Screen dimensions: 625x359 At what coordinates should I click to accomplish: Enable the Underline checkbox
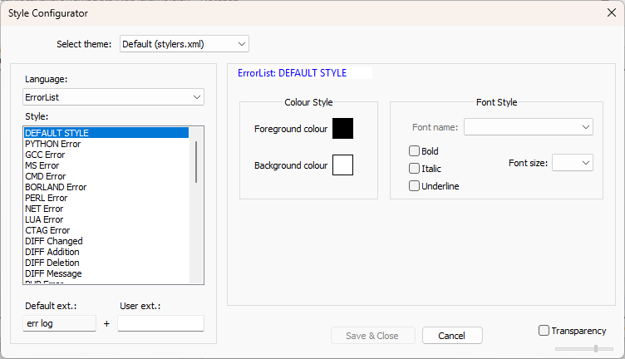(x=414, y=186)
